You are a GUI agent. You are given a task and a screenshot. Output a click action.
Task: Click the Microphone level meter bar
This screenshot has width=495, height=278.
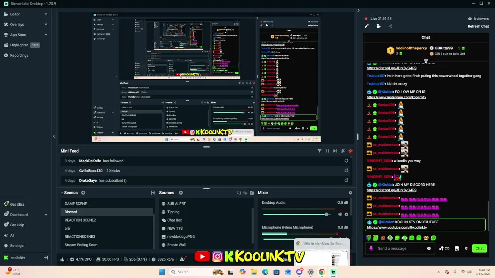[x=305, y=234]
